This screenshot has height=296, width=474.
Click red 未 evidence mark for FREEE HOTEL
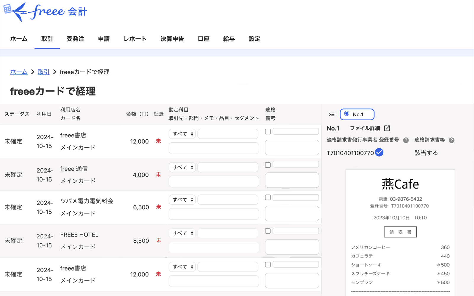158,241
